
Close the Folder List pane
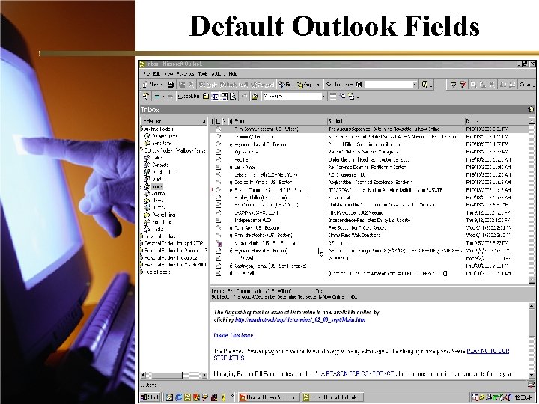(x=204, y=121)
